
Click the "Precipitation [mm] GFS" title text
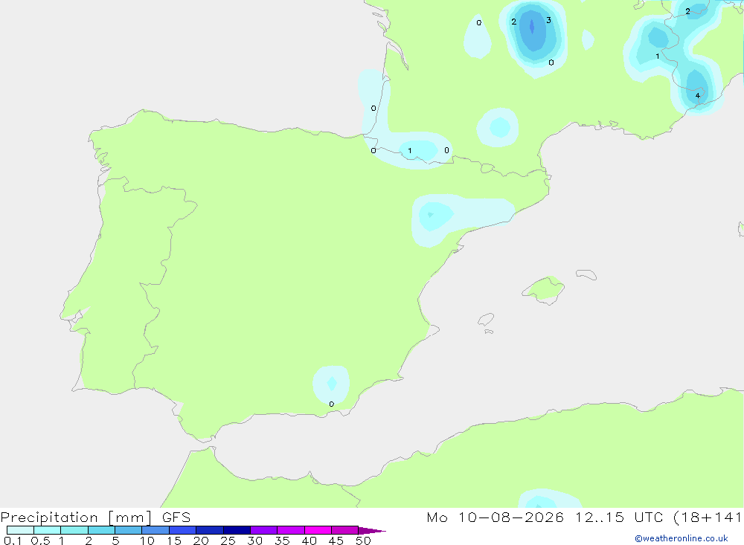coord(95,517)
